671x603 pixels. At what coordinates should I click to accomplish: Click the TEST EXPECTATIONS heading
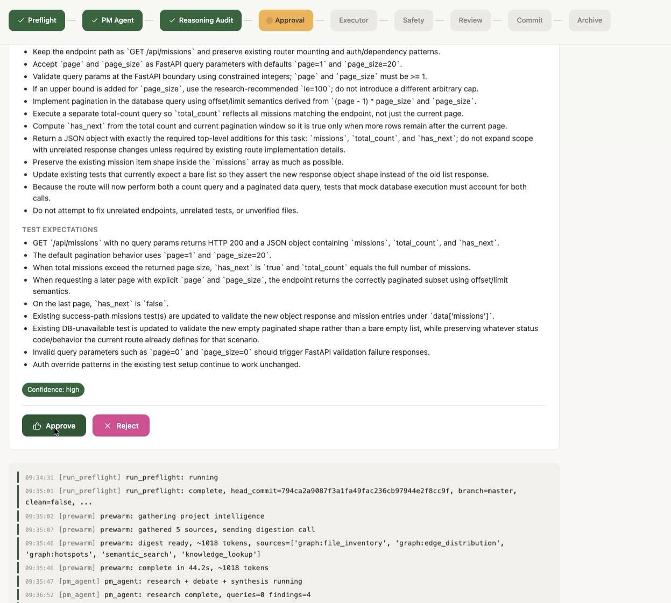click(60, 229)
